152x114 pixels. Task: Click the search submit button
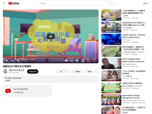[x=112, y=3]
